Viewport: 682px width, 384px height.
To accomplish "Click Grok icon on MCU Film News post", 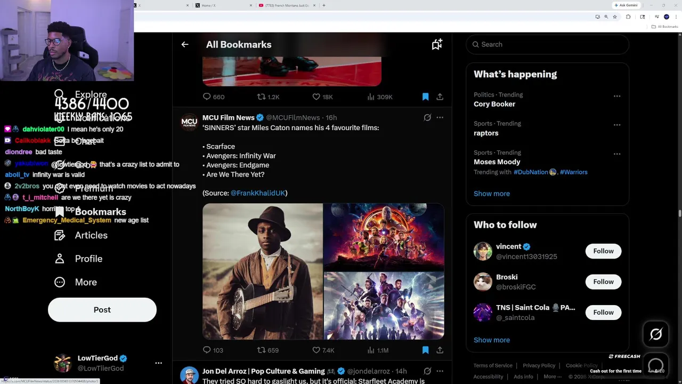I will (x=427, y=117).
